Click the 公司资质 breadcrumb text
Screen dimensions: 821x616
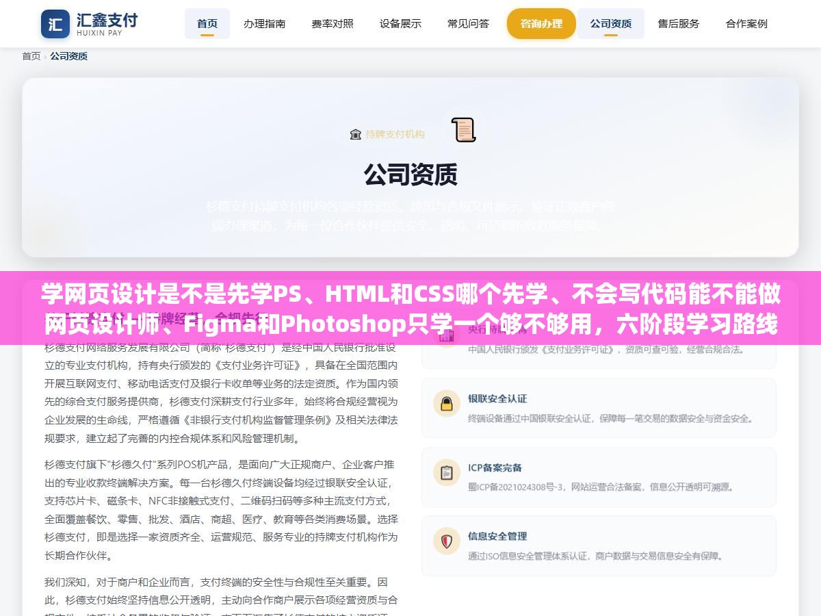coord(68,56)
